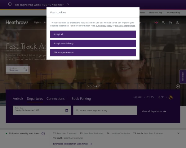186x148 pixels.
Task: Open security wait times info icon
Action: pyautogui.click(x=43, y=134)
